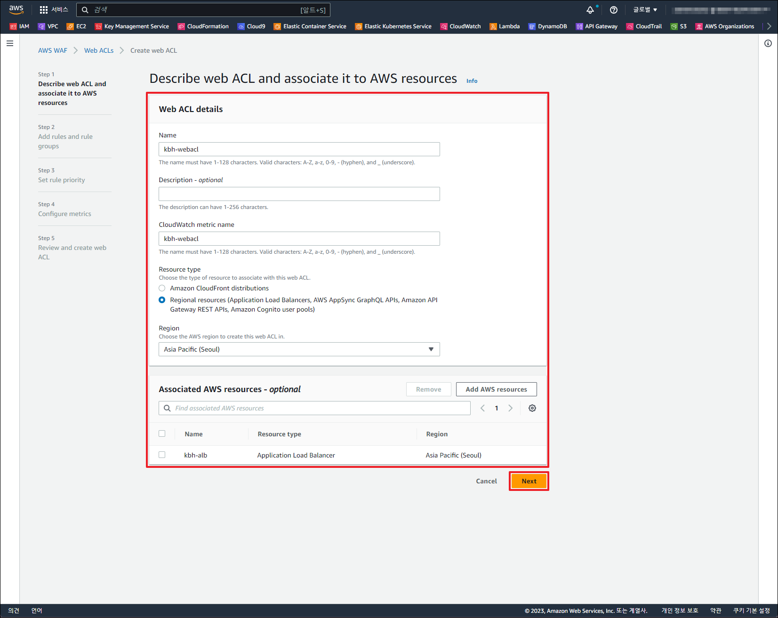Open the notifications bell

tap(590, 10)
